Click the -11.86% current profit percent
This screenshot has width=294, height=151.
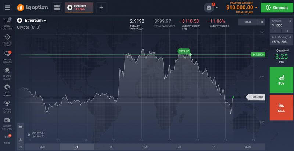[x=216, y=21]
